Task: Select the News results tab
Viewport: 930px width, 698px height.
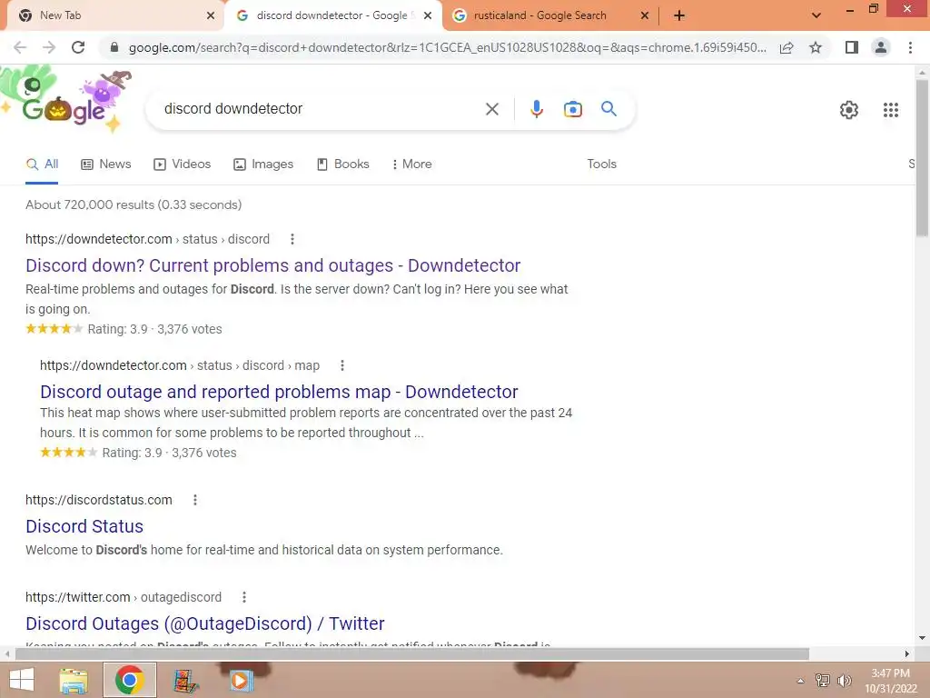Action: (x=106, y=165)
